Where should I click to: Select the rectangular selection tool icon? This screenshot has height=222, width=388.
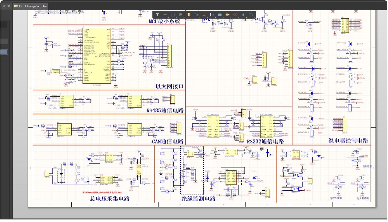coord(173,15)
